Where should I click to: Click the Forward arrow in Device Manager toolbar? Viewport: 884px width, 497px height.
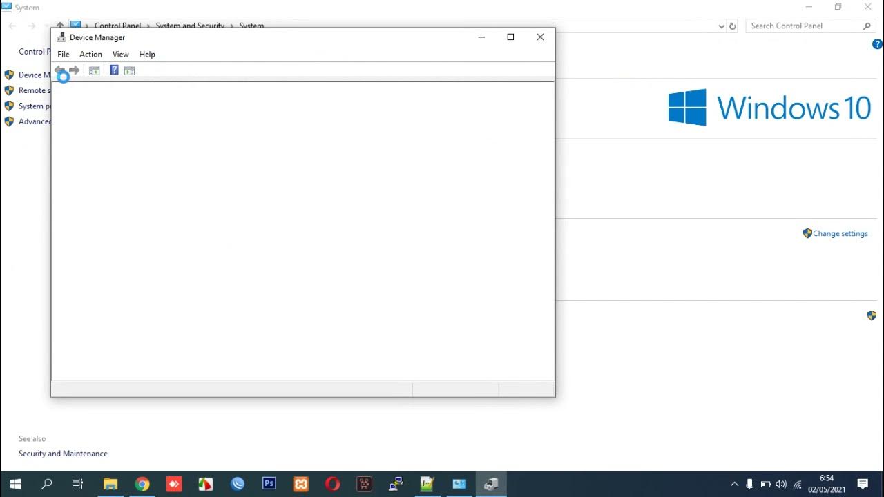tap(75, 70)
